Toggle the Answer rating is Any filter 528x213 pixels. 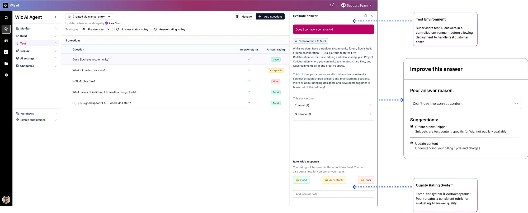tap(169, 29)
